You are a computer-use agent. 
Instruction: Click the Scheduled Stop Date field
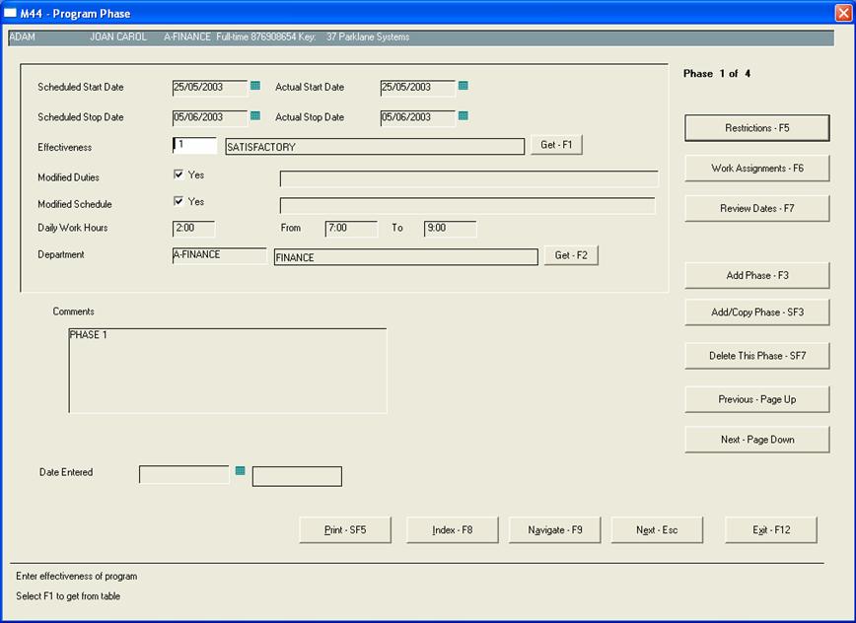tap(210, 117)
